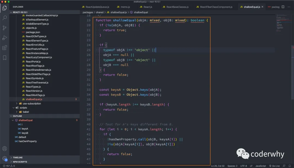Click shallowEqual symbol breadcrumb
294x168 pixels.
point(139,12)
